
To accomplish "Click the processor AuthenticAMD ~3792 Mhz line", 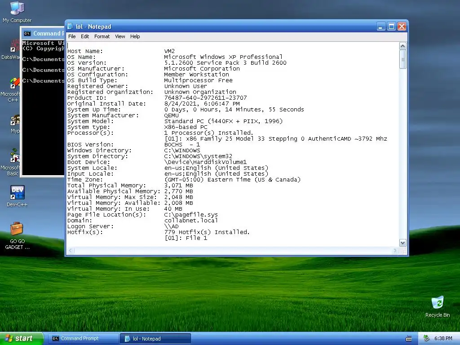I will (x=275, y=139).
